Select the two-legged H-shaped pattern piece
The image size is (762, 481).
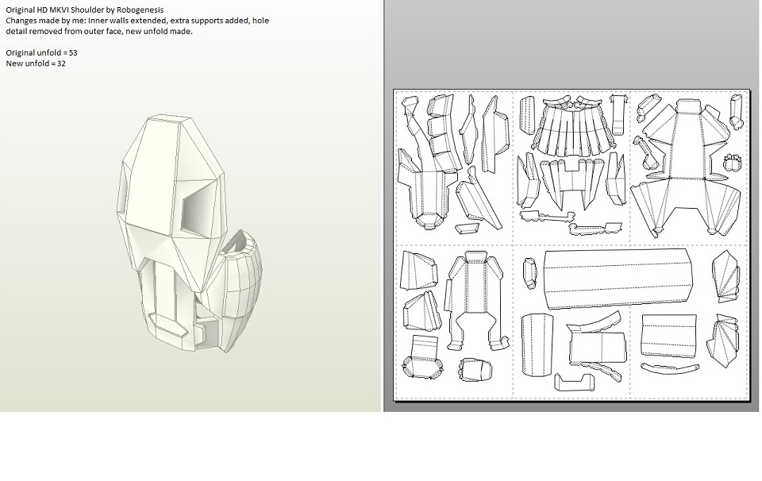[x=475, y=300]
